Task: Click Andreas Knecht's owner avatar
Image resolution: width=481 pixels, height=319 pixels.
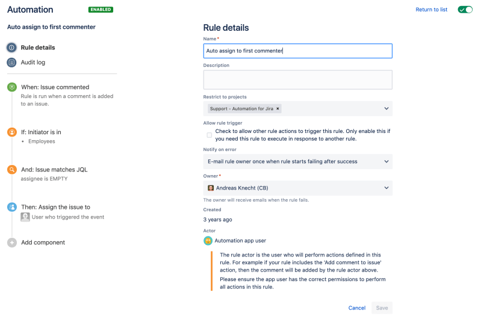Action: (x=211, y=188)
